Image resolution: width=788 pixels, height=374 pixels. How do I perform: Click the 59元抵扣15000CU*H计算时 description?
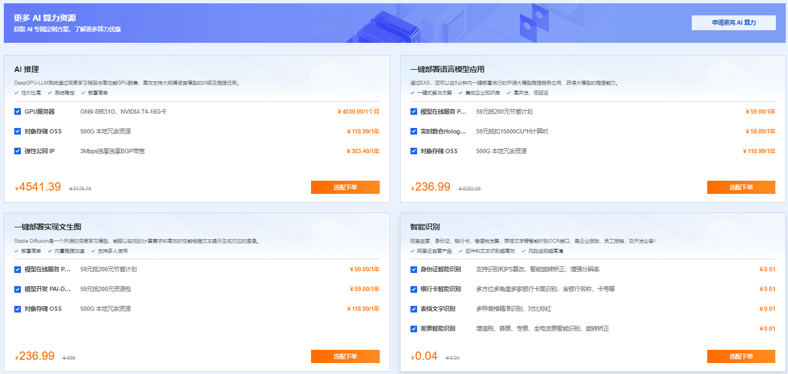tap(512, 131)
